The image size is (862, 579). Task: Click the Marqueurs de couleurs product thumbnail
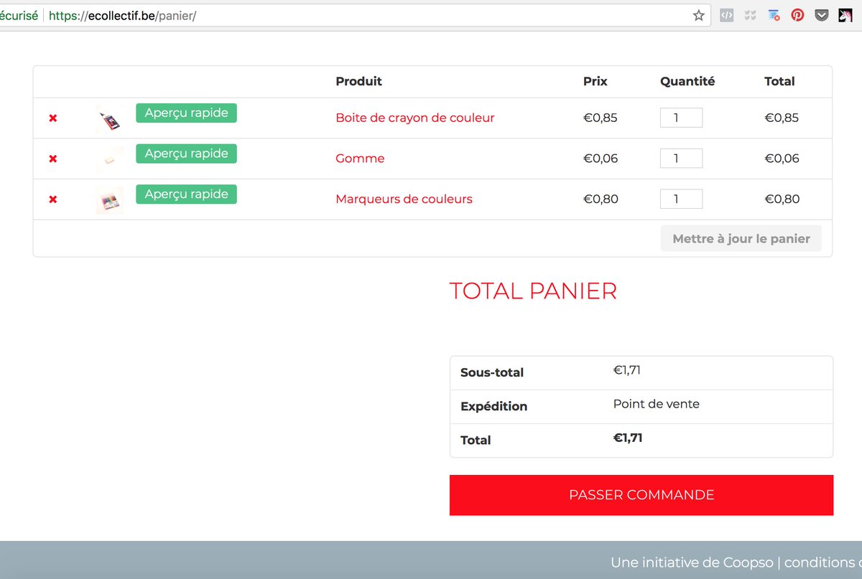[x=108, y=199]
